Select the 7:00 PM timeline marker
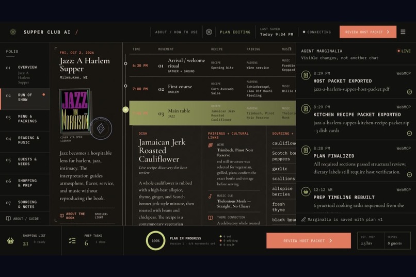This screenshot has width=416, height=277. pyautogui.click(x=125, y=86)
